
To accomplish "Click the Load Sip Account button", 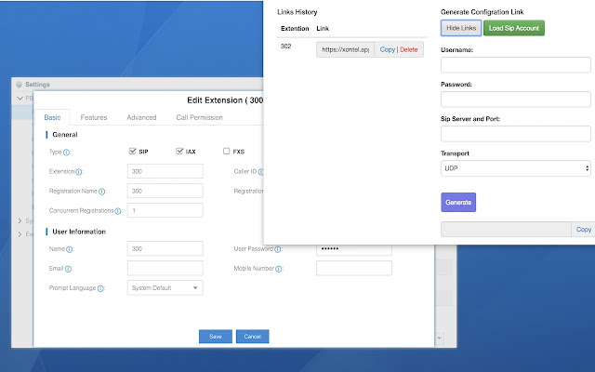I will (514, 28).
